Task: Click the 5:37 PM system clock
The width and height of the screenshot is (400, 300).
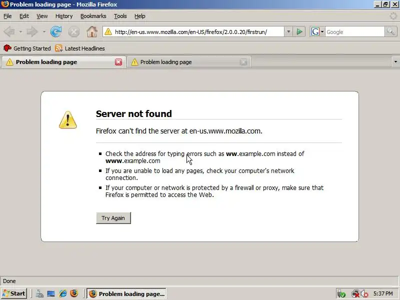Action: [383, 293]
